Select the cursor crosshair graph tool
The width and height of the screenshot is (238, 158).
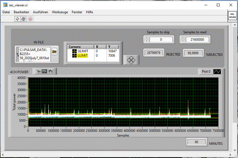pos(39,71)
